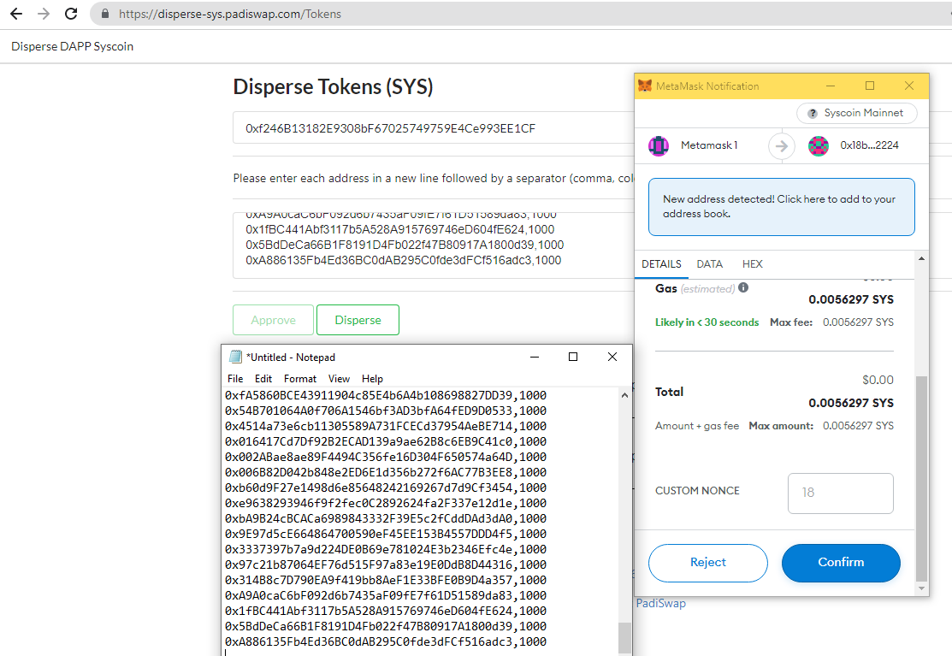Click the question mark network icon

[813, 114]
